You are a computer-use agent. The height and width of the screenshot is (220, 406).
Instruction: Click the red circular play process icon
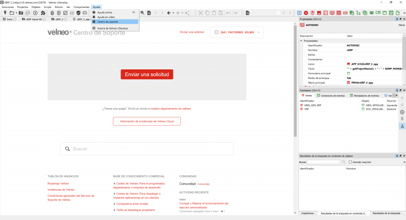(x=306, y=13)
